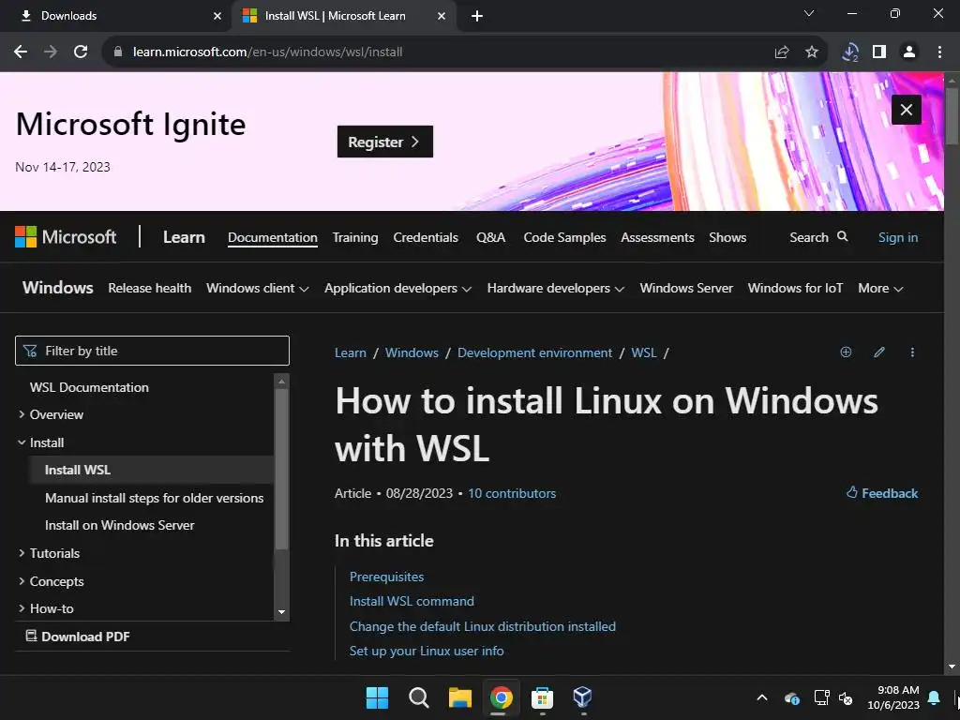This screenshot has width=960, height=720.
Task: Close the Install WSL tab
Action: point(442,16)
